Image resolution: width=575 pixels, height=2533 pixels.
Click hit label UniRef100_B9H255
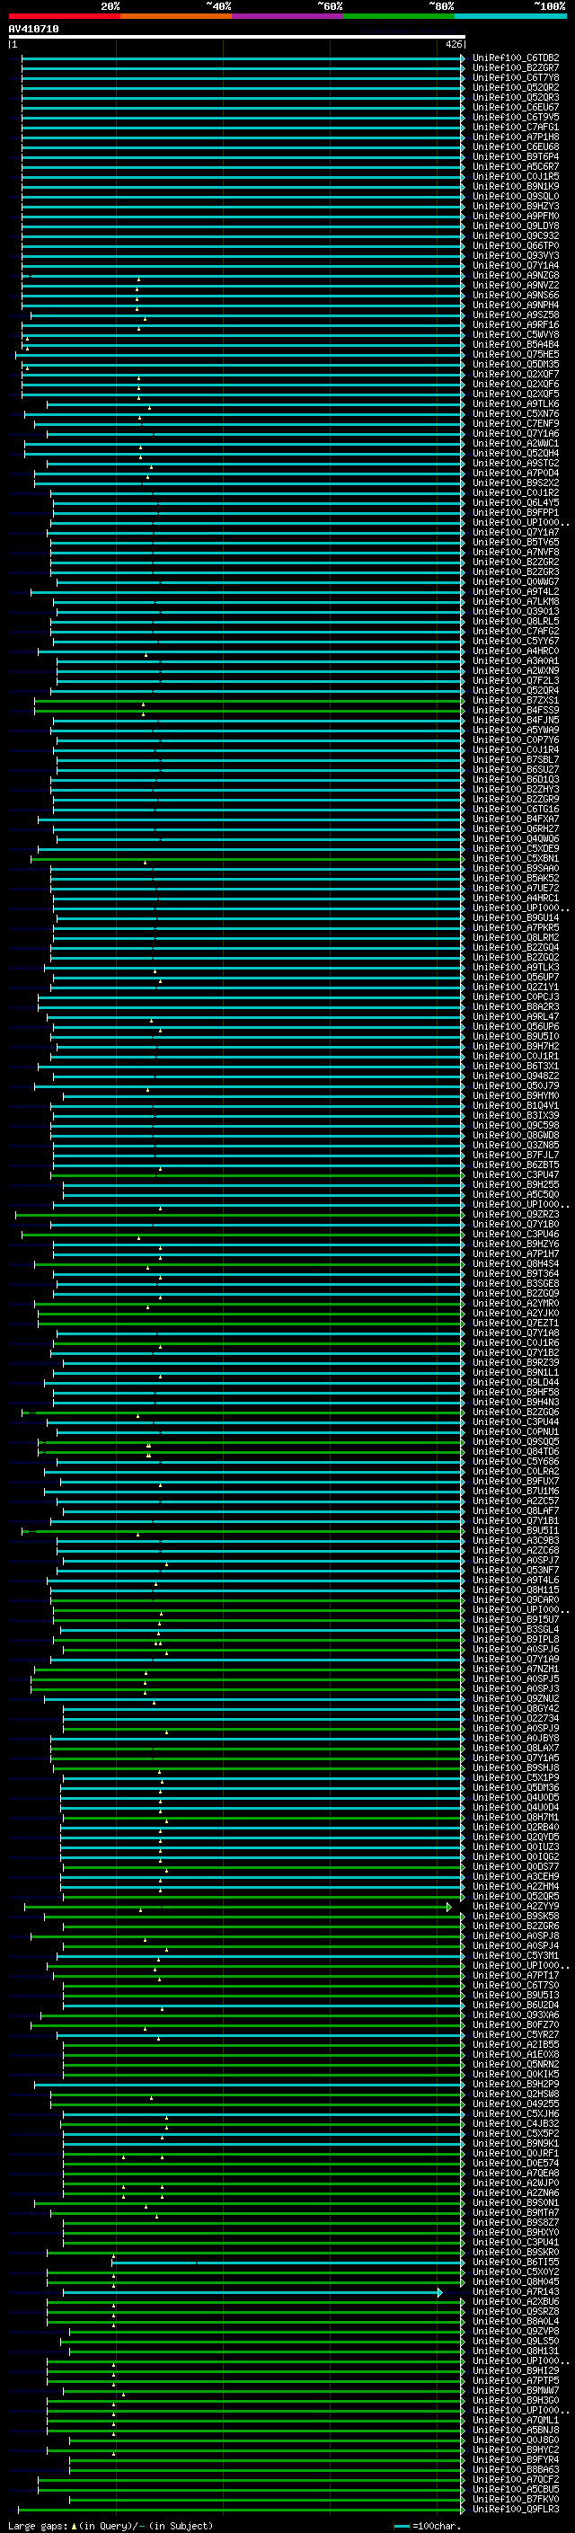516,1185
